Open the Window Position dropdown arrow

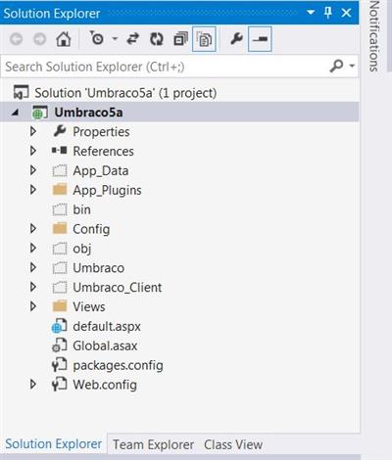coord(311,13)
